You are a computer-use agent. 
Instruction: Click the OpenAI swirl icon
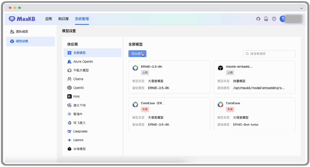(x=70, y=88)
